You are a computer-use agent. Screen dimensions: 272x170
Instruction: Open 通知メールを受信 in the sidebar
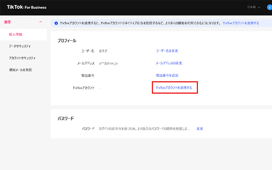point(20,70)
